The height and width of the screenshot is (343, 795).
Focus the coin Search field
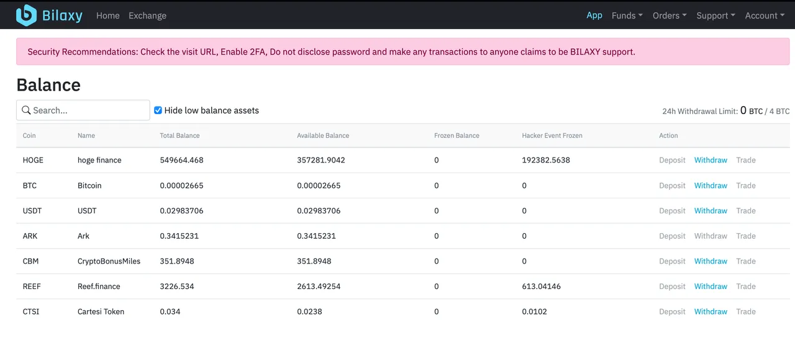[x=83, y=110]
